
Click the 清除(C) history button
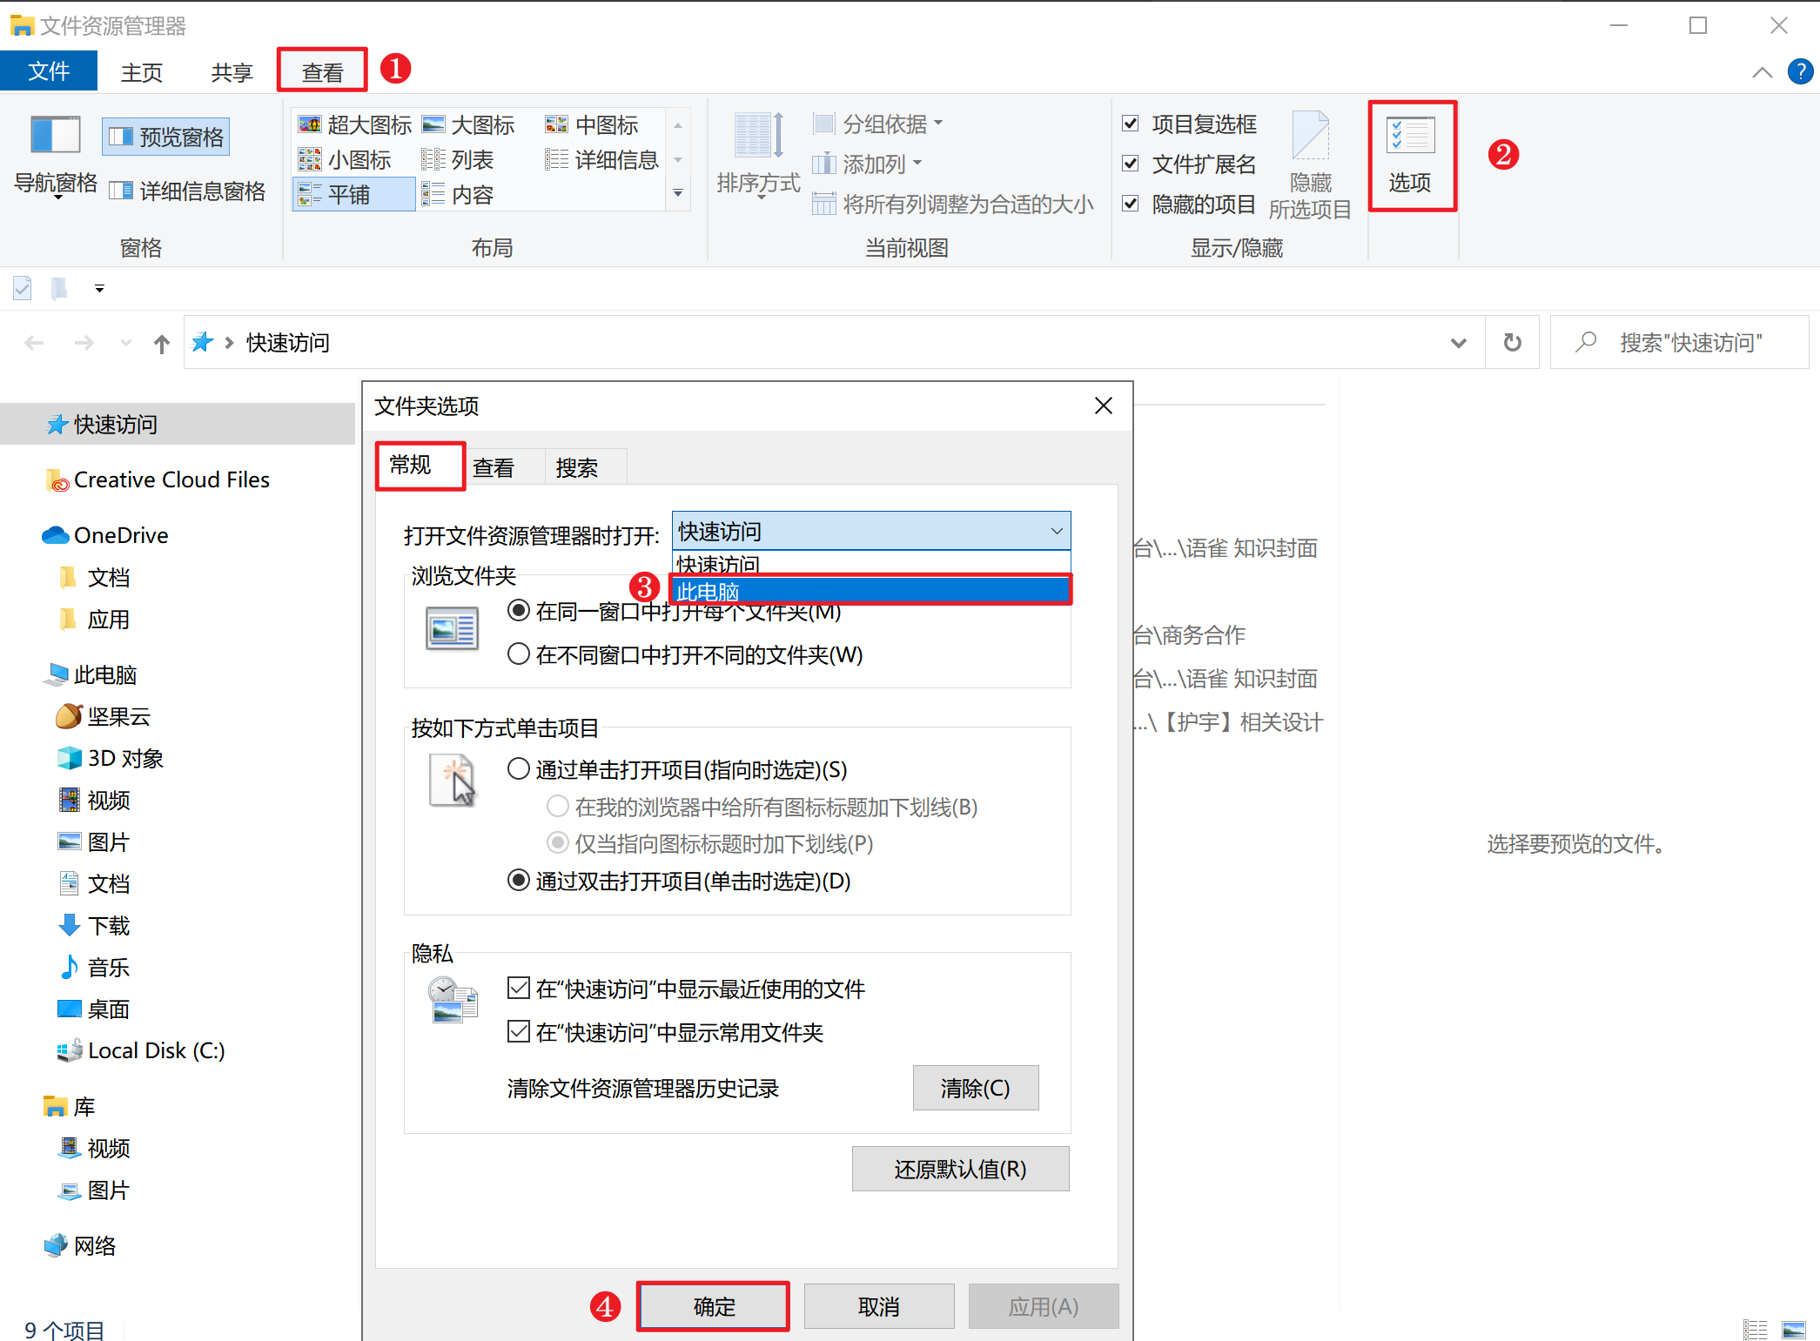coord(974,1088)
